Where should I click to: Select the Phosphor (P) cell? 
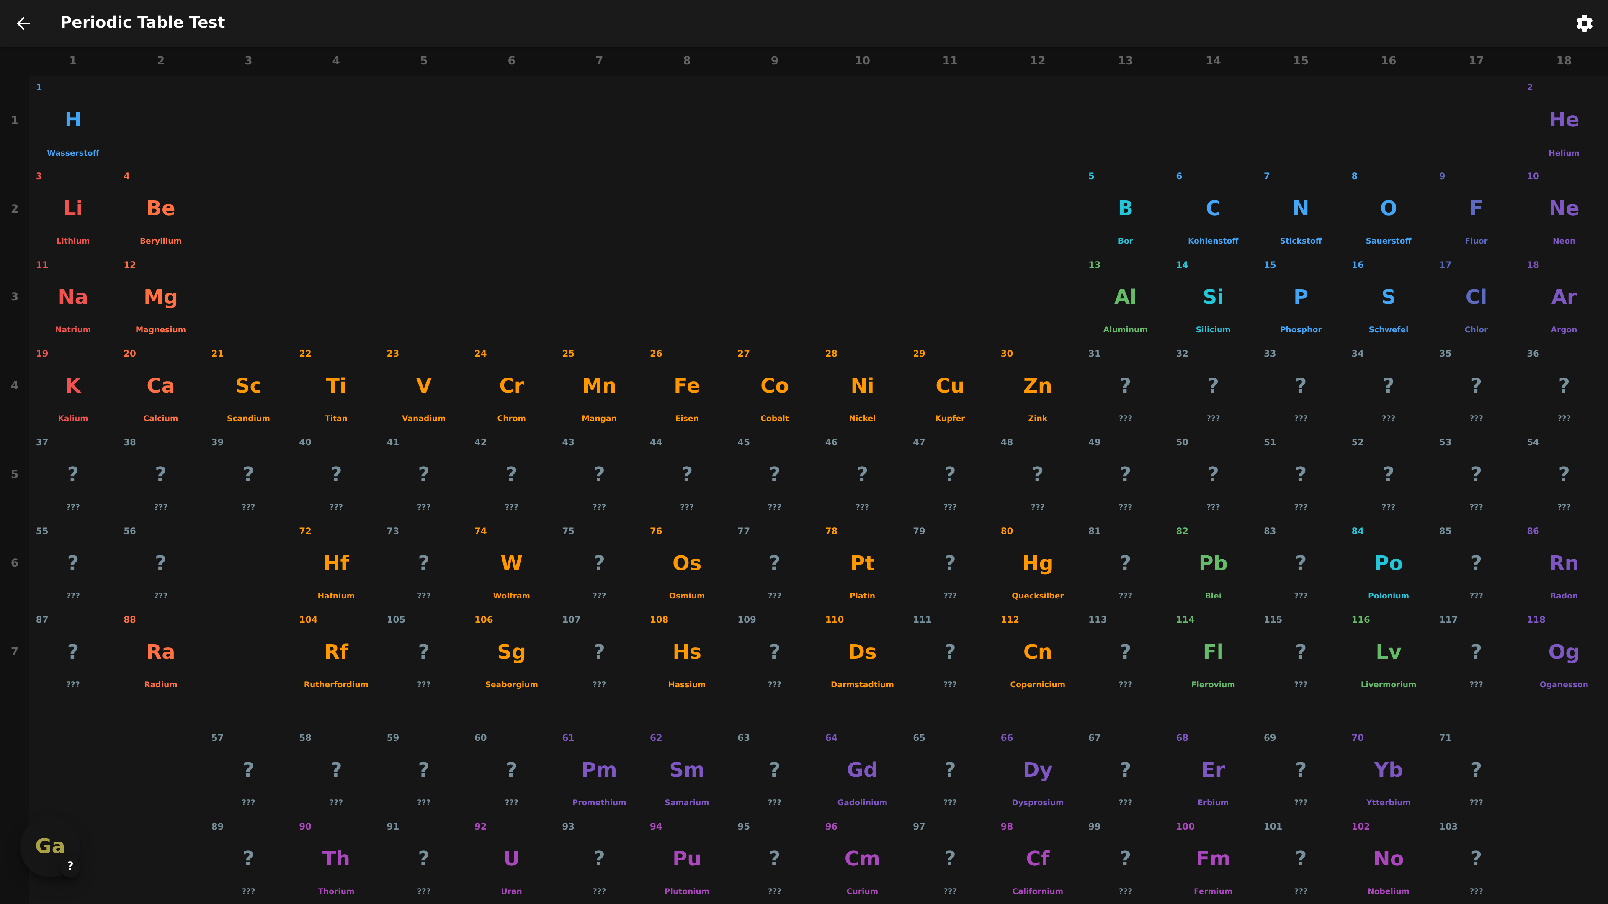tap(1300, 298)
